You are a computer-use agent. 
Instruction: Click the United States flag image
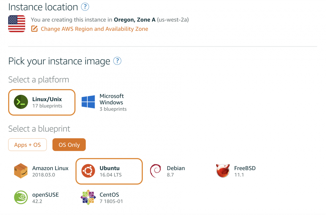[x=16, y=24]
